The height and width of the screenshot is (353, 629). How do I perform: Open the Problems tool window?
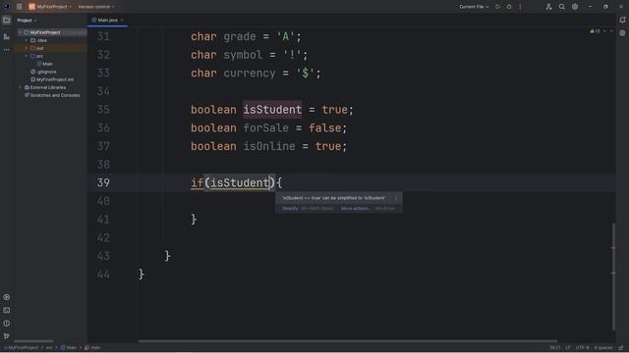(x=7, y=324)
